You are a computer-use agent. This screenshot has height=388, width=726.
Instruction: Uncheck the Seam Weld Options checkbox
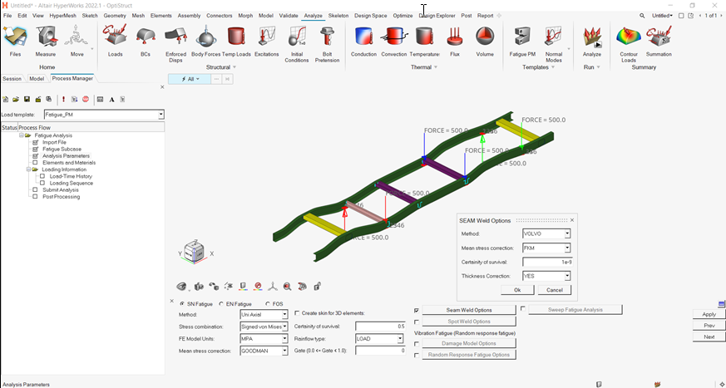[417, 310]
